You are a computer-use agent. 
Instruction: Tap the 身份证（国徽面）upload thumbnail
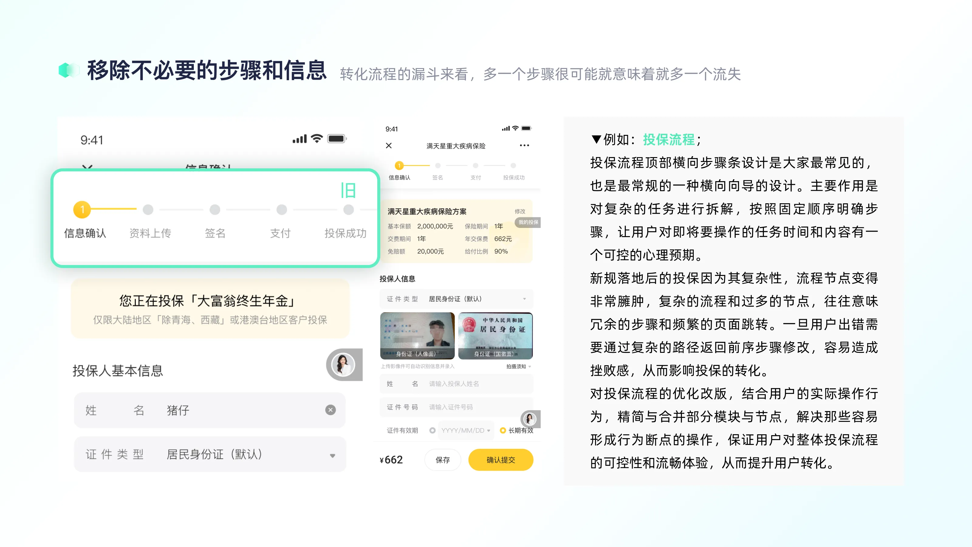click(x=495, y=335)
